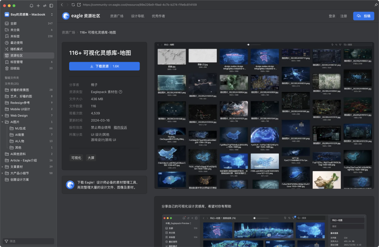Open the 优秀作者 nav tab
The height and width of the screenshot is (247, 379).
coord(158,16)
